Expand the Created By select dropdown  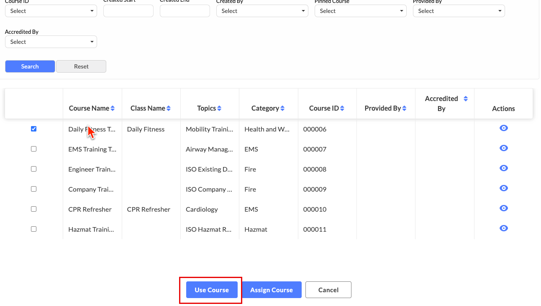tap(262, 11)
